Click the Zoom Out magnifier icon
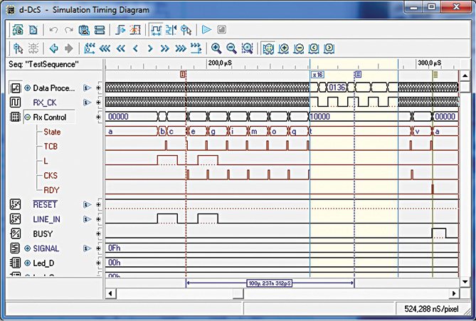Screen dimensions: 476x321 [231, 48]
